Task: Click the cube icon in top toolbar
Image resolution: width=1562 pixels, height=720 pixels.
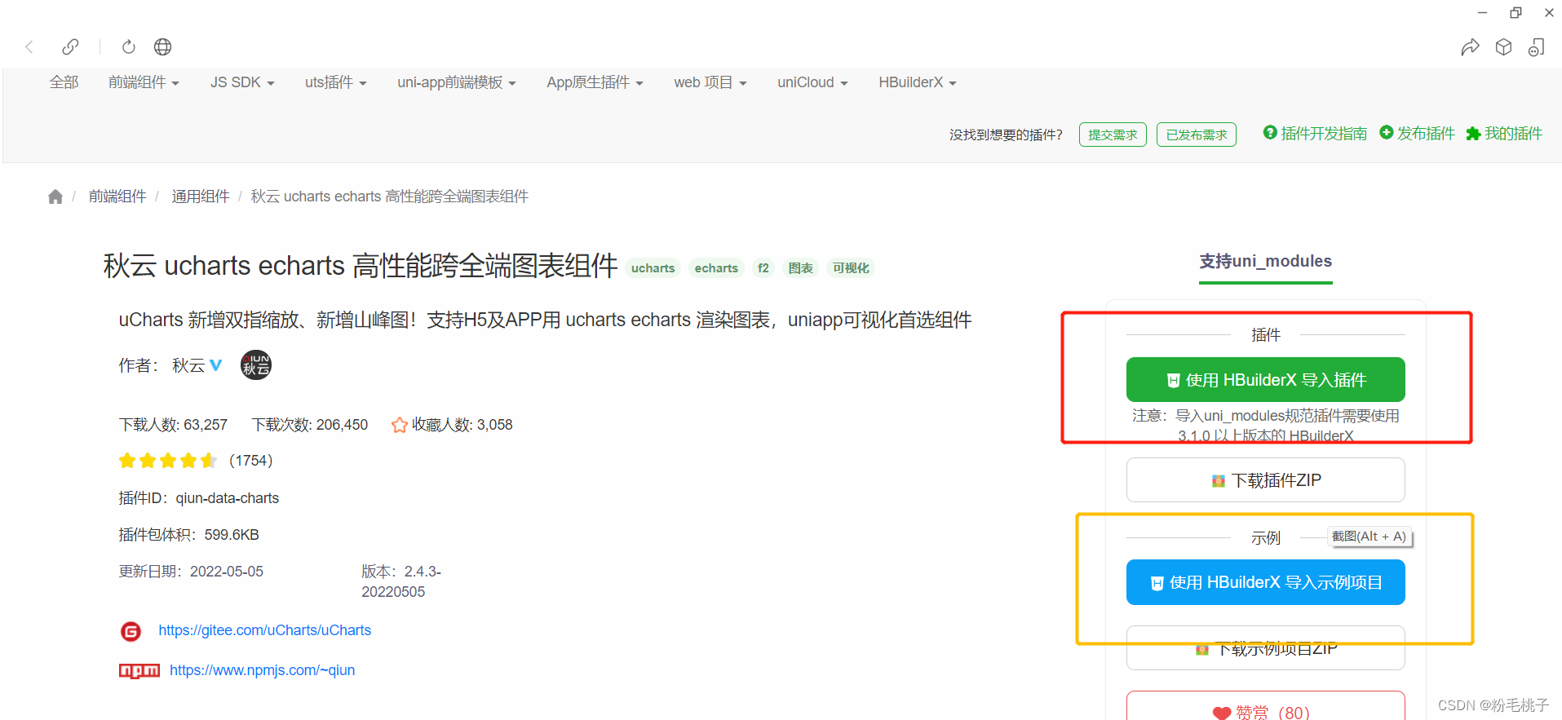Action: [x=1504, y=47]
